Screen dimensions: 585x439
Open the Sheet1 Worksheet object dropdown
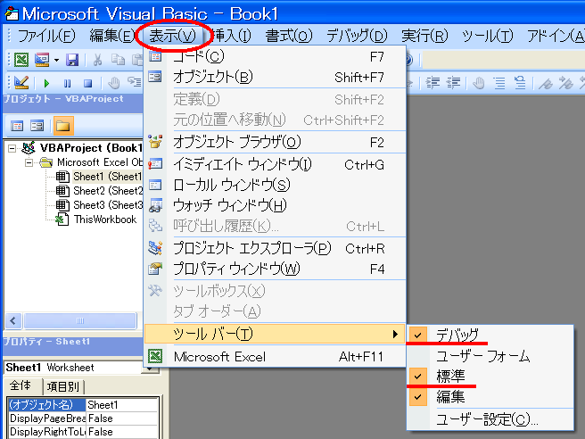(x=151, y=369)
